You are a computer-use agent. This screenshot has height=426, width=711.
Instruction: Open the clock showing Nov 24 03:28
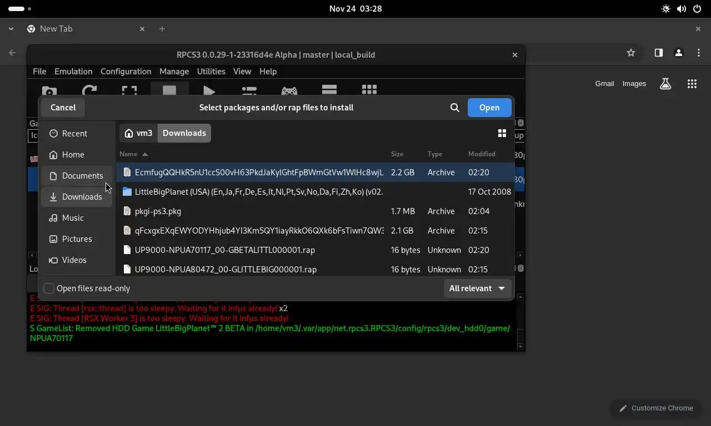pyautogui.click(x=355, y=9)
